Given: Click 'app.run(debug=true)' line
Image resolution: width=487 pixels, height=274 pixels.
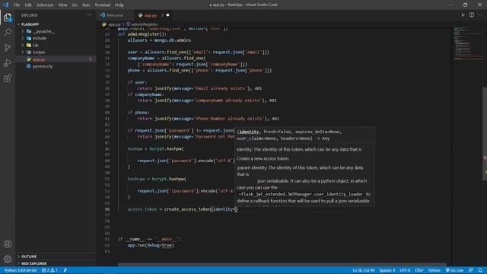Looking at the screenshot, I should (x=151, y=245).
